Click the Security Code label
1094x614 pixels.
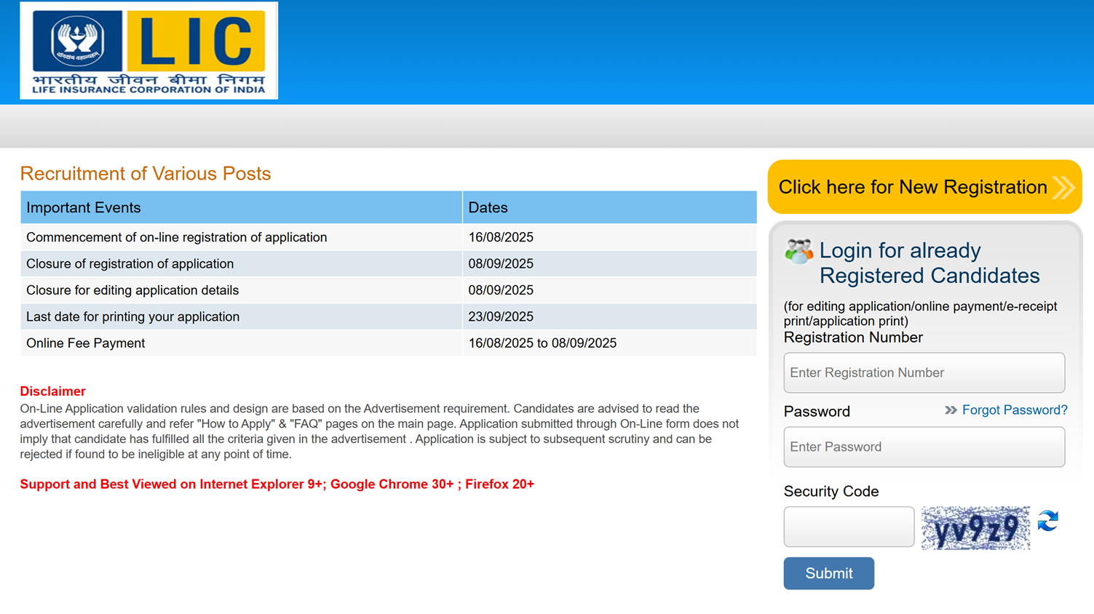pyautogui.click(x=831, y=492)
